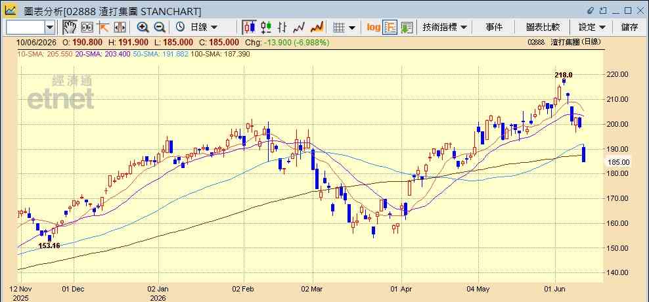Switch to line chart style
This screenshot has height=302, width=649.
[x=299, y=28]
